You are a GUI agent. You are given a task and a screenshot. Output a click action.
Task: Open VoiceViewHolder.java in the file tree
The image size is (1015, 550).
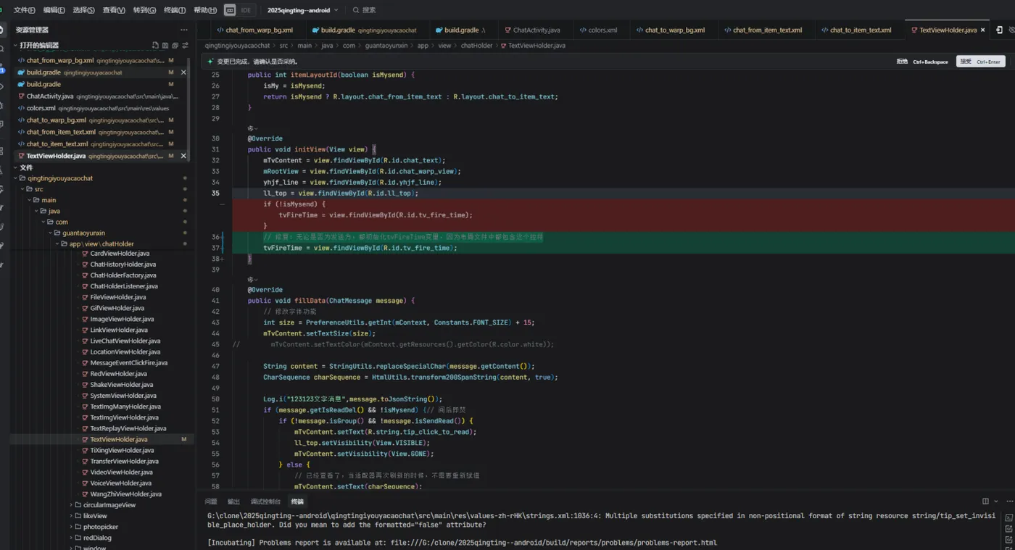pyautogui.click(x=120, y=483)
